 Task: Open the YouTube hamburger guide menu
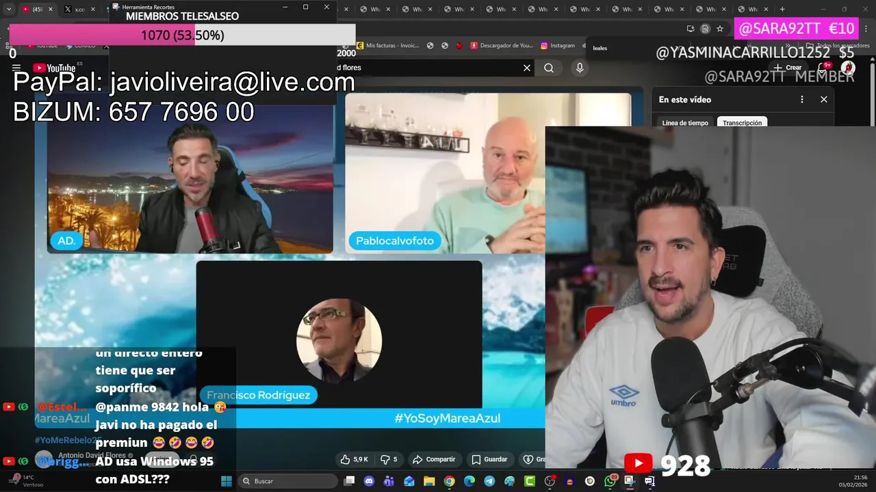[16, 68]
